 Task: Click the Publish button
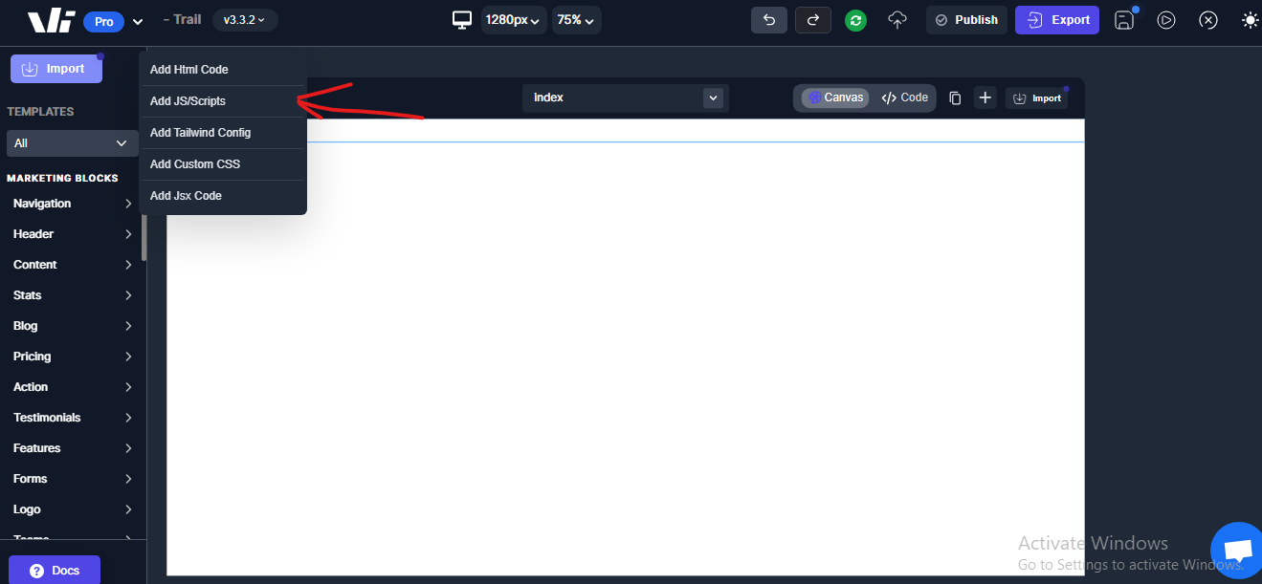click(x=966, y=20)
